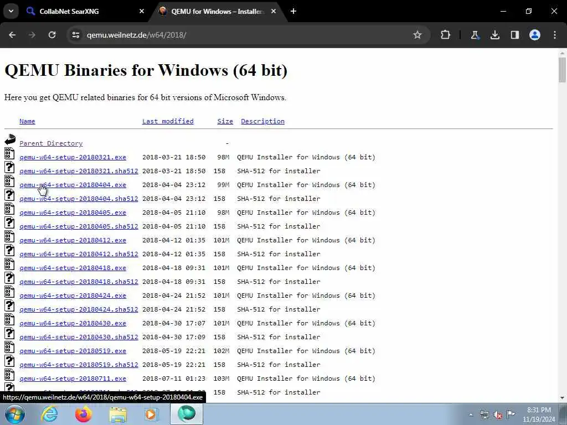
Task: Open qemu-w64-setup-20180418.sha512
Action: tap(79, 282)
